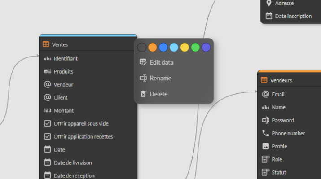Pick the light blue color swatch
The image size is (321, 179).
[x=174, y=48]
